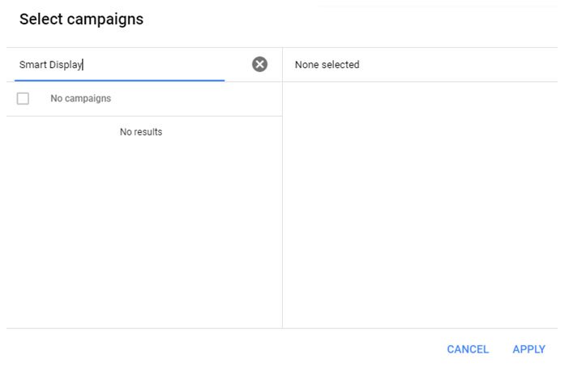Click the Select campaigns dialog title
The width and height of the screenshot is (569, 372).
[x=81, y=19]
